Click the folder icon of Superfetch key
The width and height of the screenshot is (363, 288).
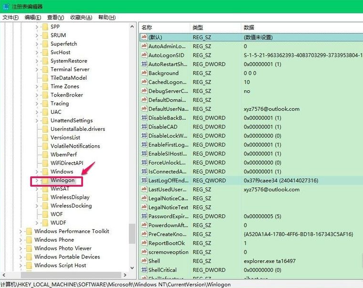[45, 43]
